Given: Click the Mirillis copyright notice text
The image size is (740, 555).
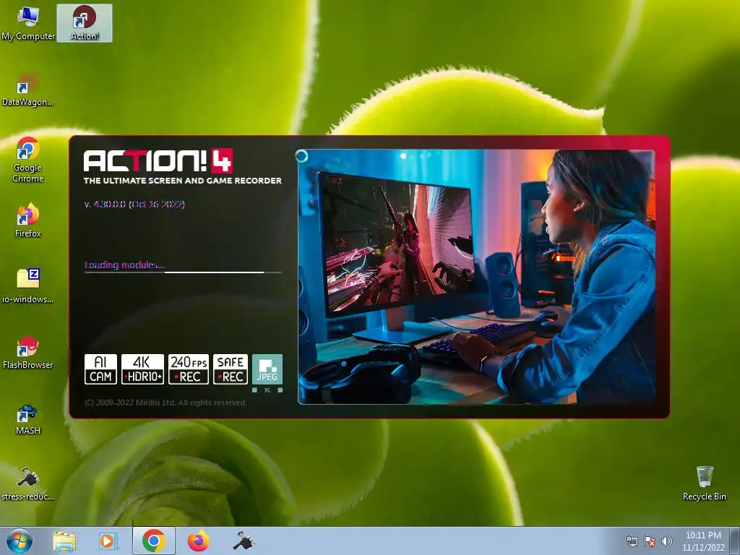Looking at the screenshot, I should [x=165, y=403].
